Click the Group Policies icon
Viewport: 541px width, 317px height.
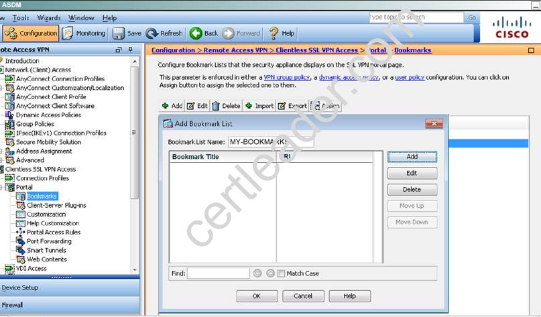click(x=9, y=124)
